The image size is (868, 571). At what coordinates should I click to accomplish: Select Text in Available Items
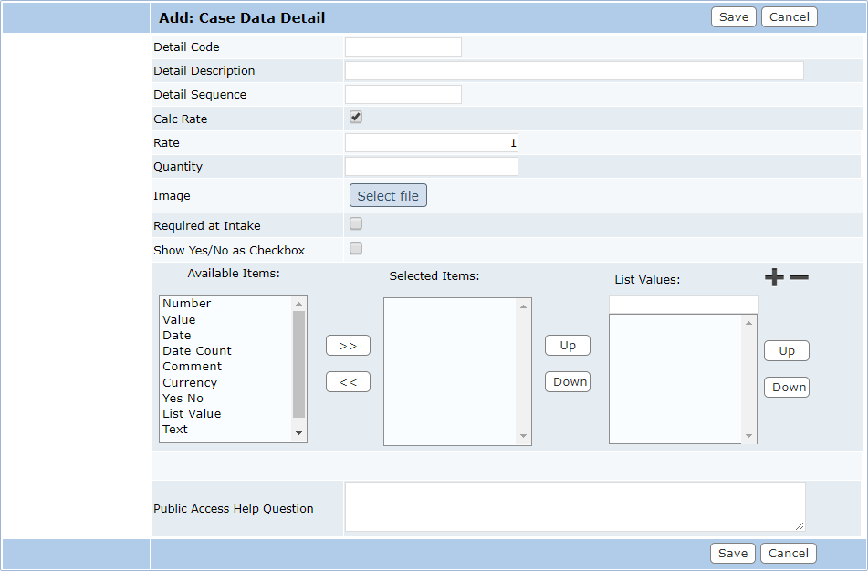coord(175,430)
